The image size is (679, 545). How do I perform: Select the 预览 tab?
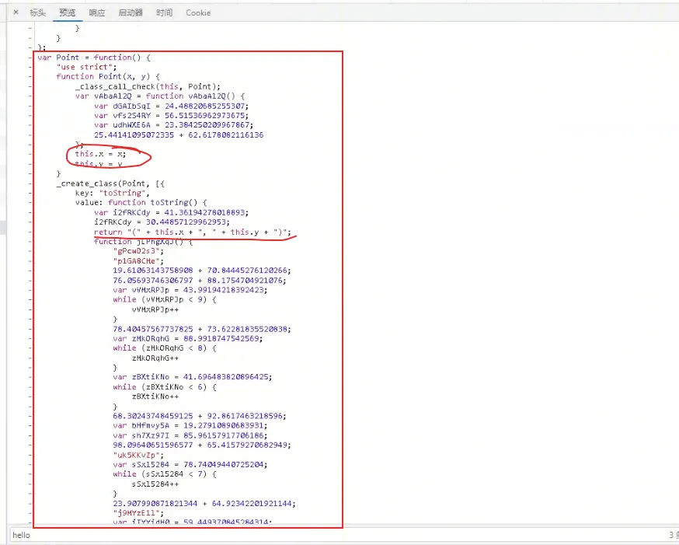pos(68,13)
